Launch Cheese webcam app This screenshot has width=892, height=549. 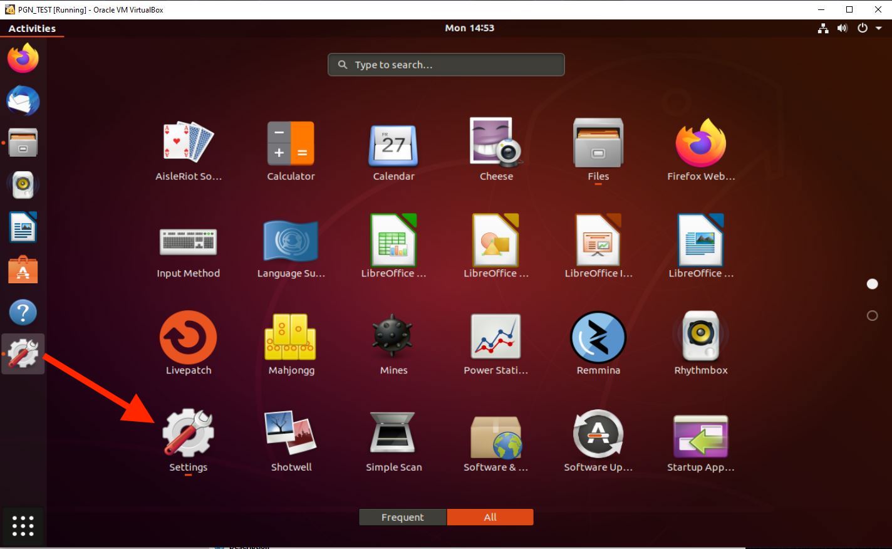click(x=496, y=142)
